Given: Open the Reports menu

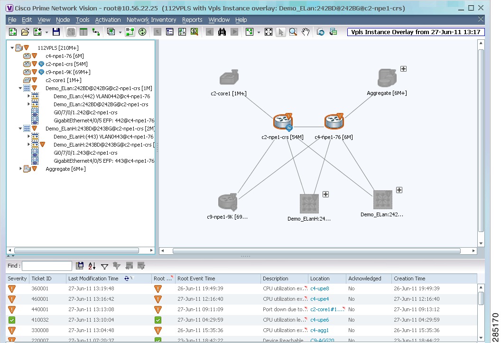Looking at the screenshot, I should (x=192, y=20).
